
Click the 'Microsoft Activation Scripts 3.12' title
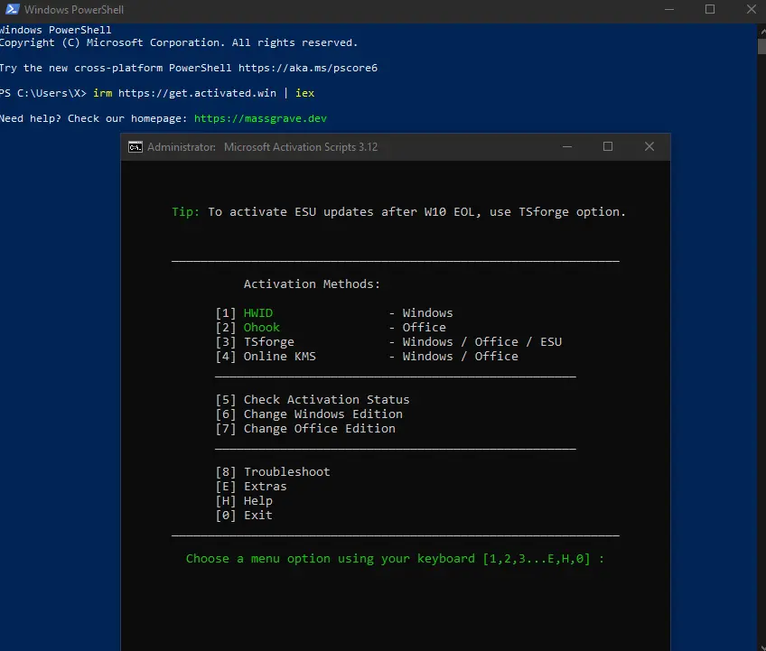click(x=301, y=147)
